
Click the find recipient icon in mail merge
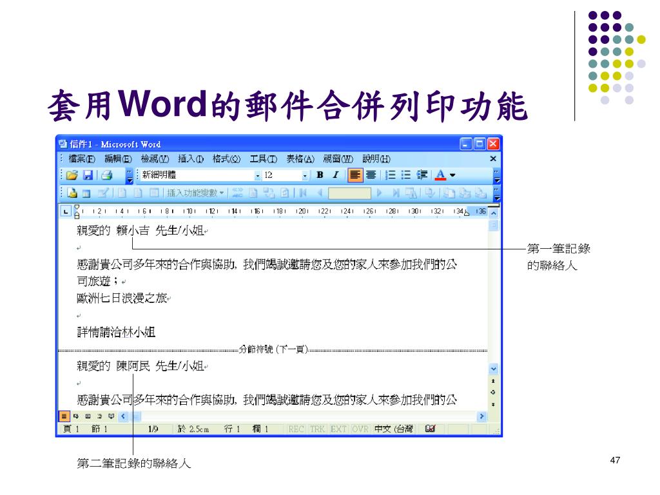[411, 193]
